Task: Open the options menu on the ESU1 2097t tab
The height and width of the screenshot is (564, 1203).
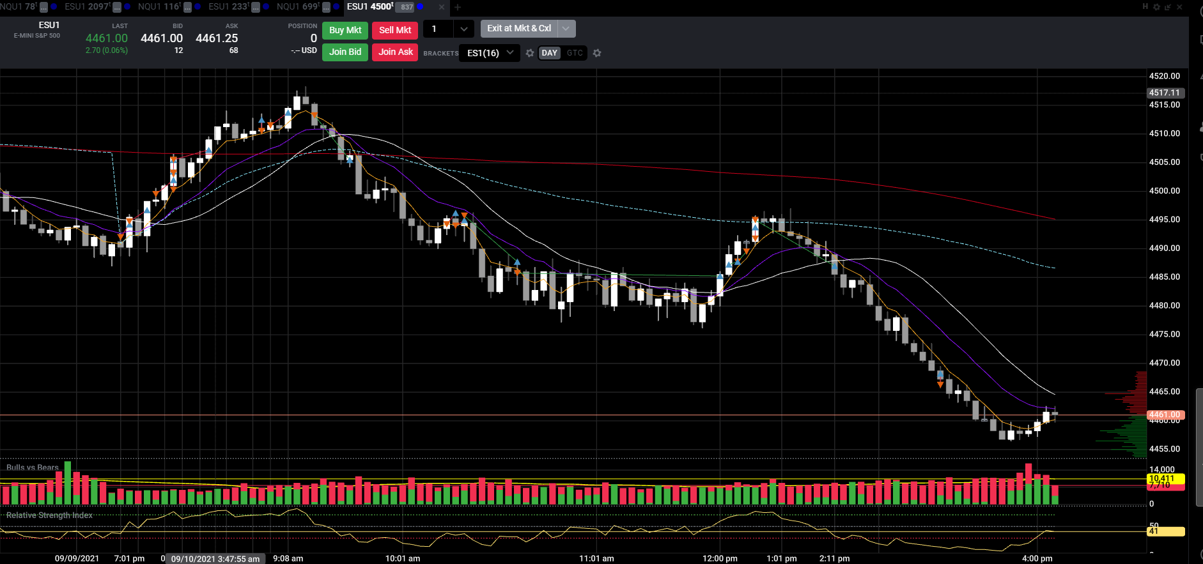Action: pyautogui.click(x=117, y=7)
